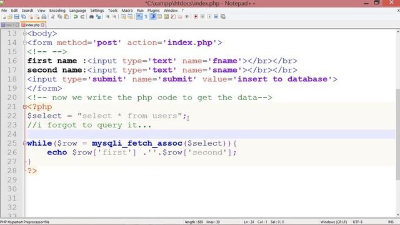The width and height of the screenshot is (400, 225).
Task: Click the Close All documents toolbar icon
Action: click(37, 17)
